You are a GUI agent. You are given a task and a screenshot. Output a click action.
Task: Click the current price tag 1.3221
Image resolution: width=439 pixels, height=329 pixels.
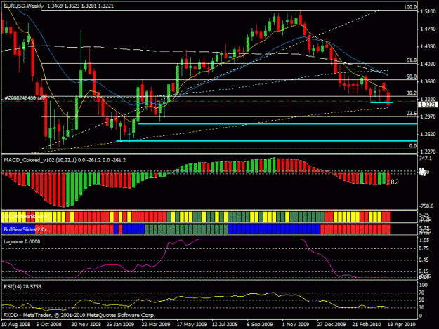[428, 105]
